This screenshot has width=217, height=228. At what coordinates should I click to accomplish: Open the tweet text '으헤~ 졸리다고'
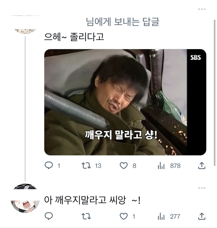pos(74,37)
